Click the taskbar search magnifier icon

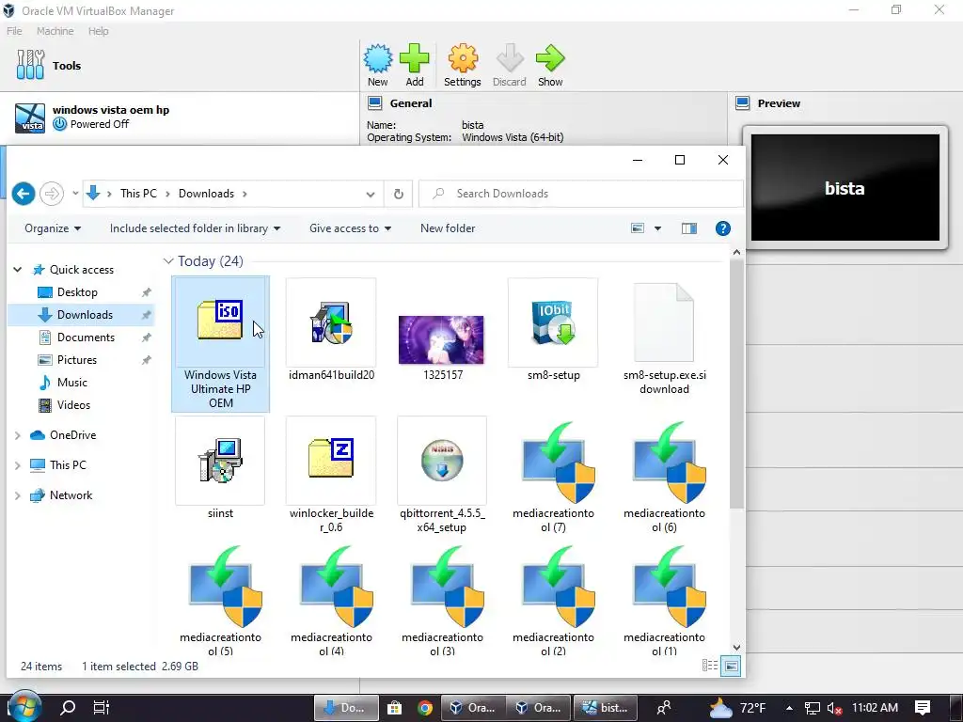[x=68, y=707]
